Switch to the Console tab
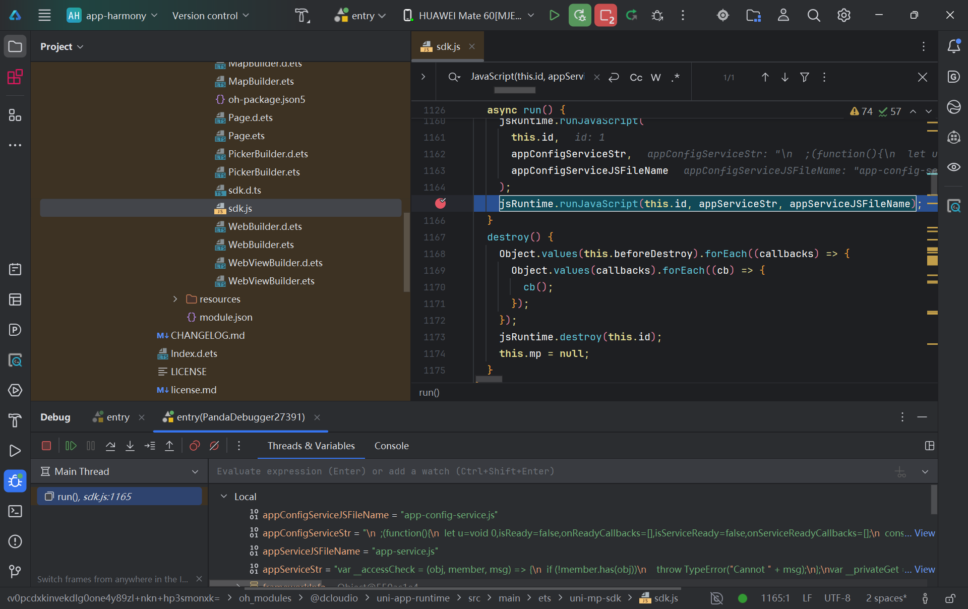 [391, 446]
